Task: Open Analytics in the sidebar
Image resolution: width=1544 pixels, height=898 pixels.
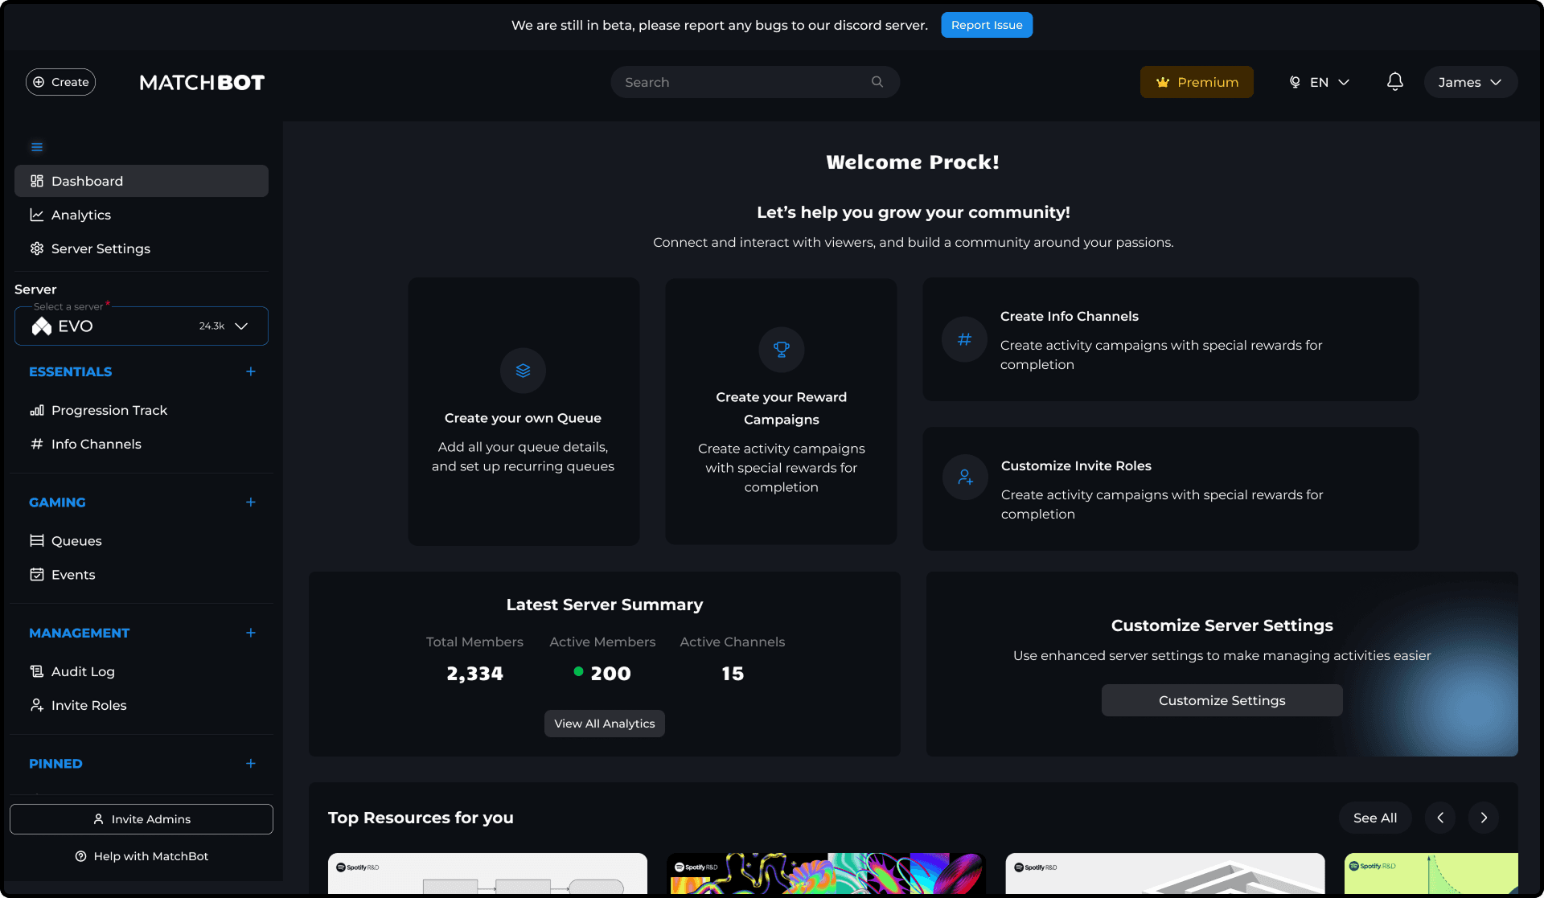Action: click(x=81, y=215)
